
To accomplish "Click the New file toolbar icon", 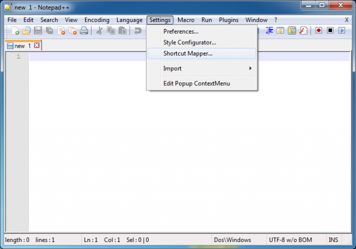I will [15, 31].
